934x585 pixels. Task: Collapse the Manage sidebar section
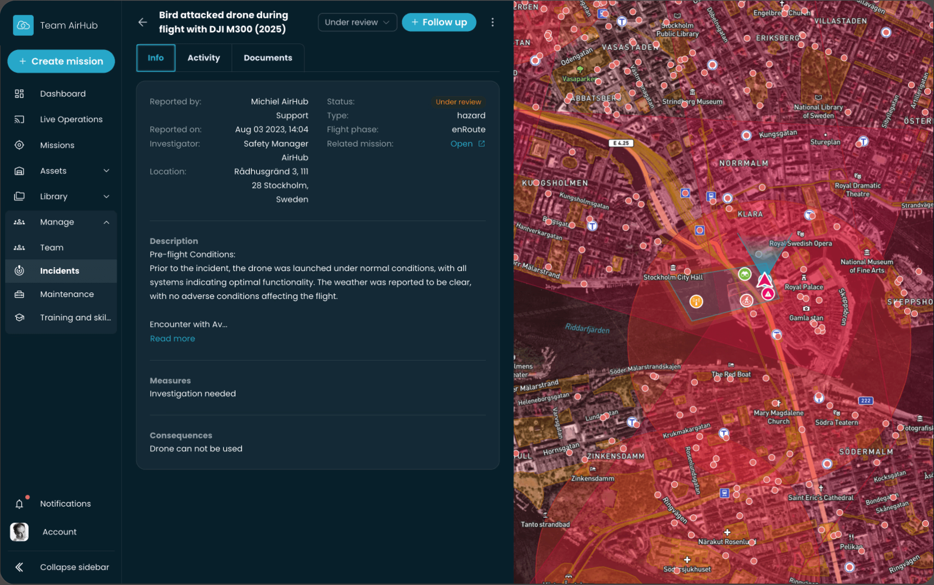click(x=106, y=222)
